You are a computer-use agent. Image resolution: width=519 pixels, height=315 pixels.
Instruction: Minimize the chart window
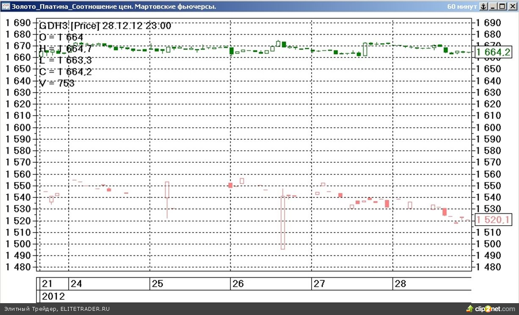(493, 6)
